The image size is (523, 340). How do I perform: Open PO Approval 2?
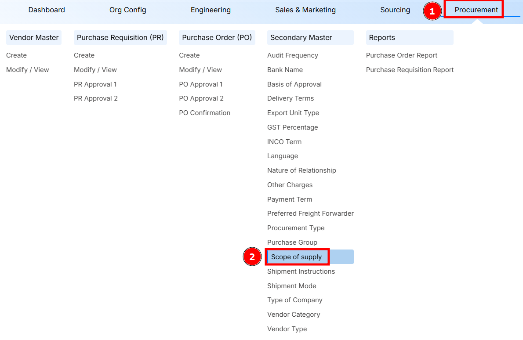[201, 98]
